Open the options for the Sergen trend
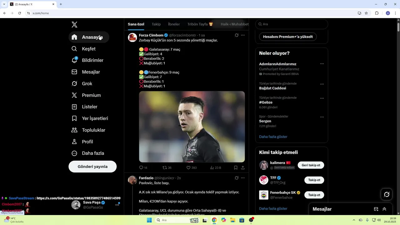This screenshot has width=400, height=225. pyautogui.click(x=322, y=117)
